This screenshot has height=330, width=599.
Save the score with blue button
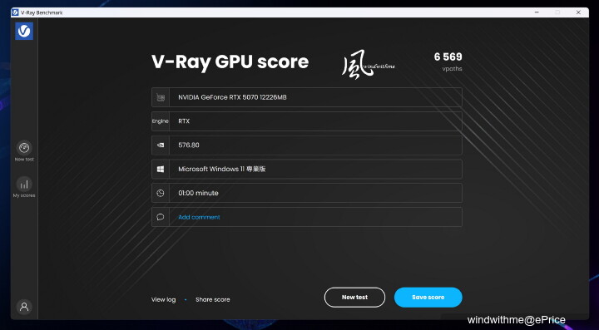click(x=428, y=298)
